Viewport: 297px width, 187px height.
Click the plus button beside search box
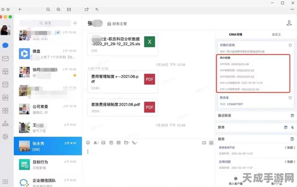[x=75, y=23]
